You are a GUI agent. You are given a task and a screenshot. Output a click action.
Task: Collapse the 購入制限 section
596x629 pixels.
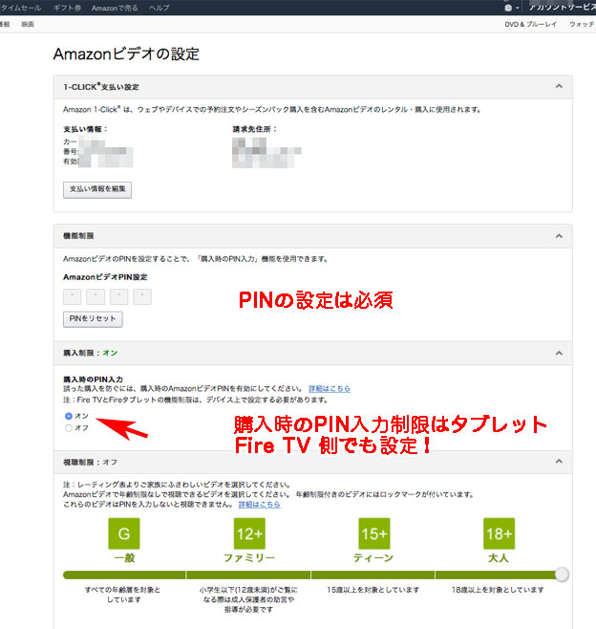pyautogui.click(x=559, y=353)
